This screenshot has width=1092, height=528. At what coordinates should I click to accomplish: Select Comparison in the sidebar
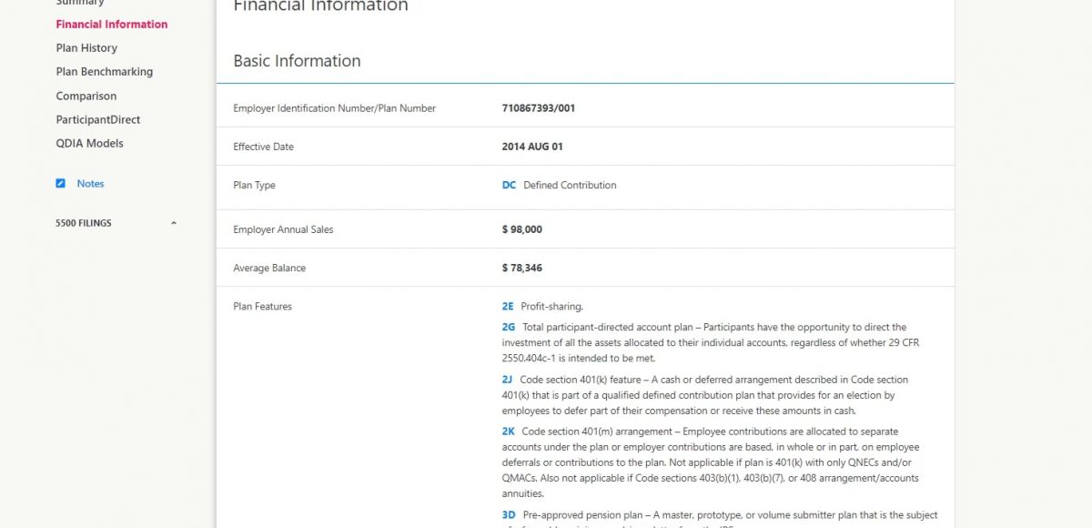pyautogui.click(x=86, y=96)
